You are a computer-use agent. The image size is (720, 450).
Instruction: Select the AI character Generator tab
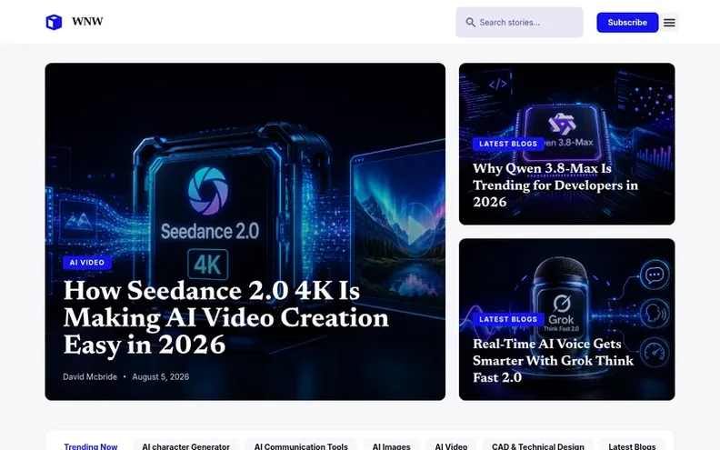point(186,445)
